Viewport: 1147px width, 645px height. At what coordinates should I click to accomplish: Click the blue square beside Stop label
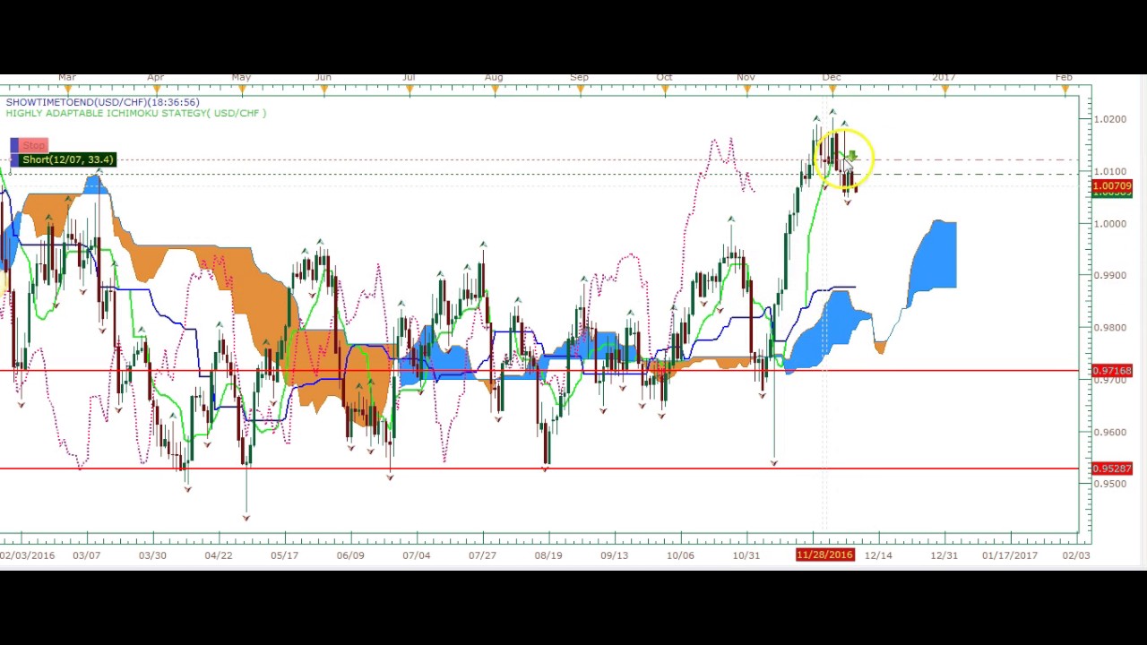click(x=14, y=145)
